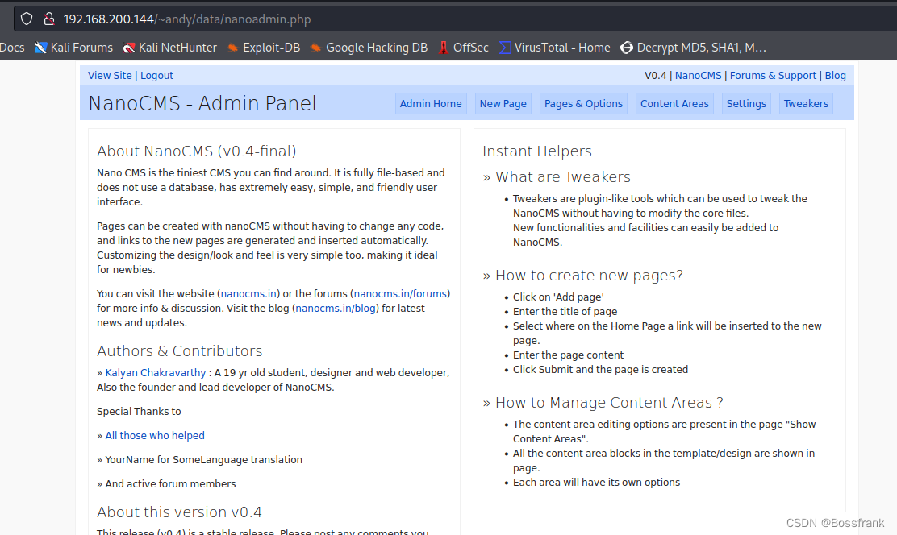Open the Docs bookmark
897x535 pixels.
pos(12,48)
